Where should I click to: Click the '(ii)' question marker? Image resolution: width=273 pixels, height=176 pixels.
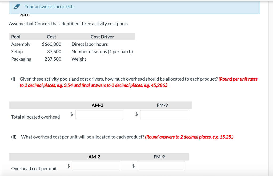pyautogui.click(x=14, y=137)
